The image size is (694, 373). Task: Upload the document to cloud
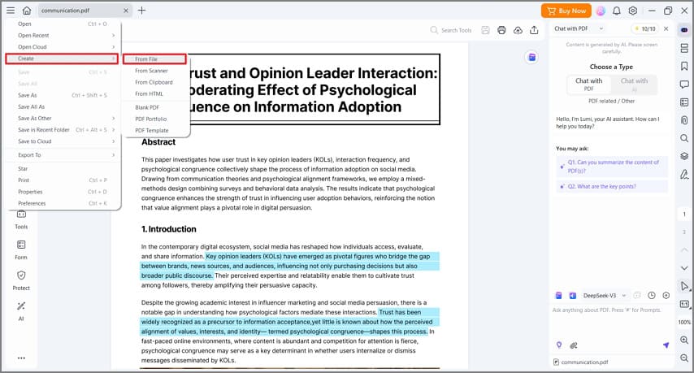pyautogui.click(x=518, y=30)
